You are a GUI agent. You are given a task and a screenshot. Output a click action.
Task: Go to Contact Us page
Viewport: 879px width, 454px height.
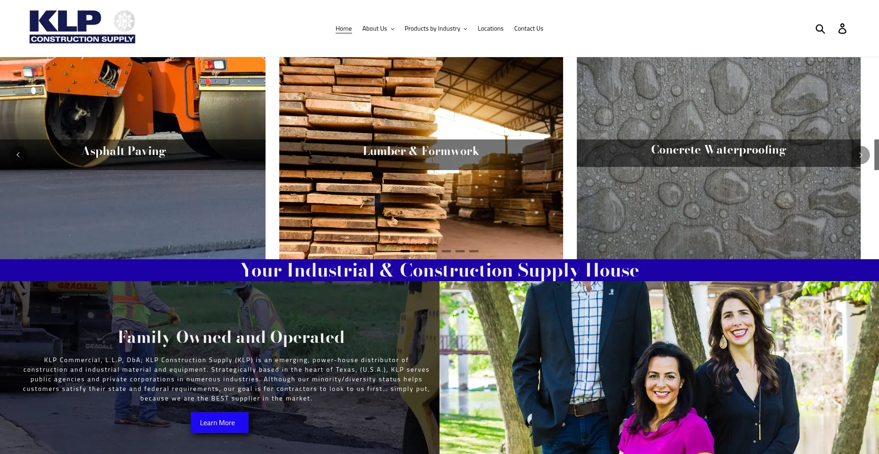point(529,29)
